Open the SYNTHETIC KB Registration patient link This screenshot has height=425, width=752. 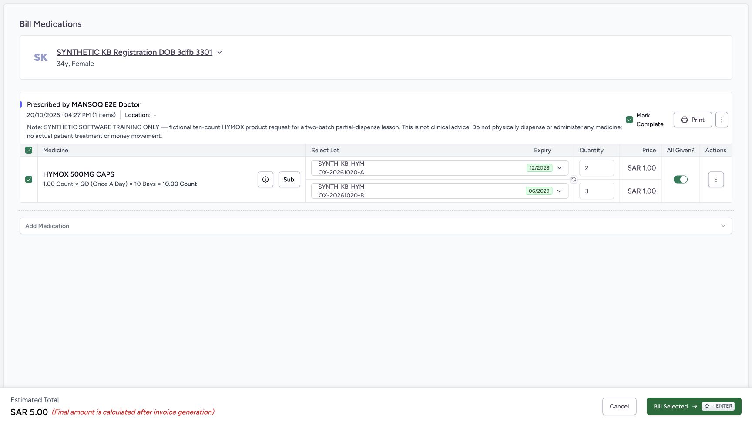(134, 52)
